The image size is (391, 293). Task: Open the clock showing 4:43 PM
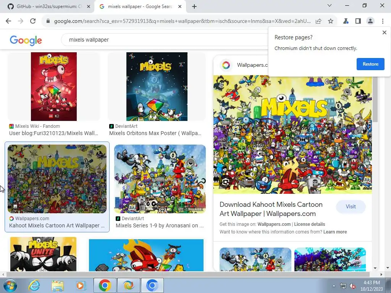tap(372, 286)
